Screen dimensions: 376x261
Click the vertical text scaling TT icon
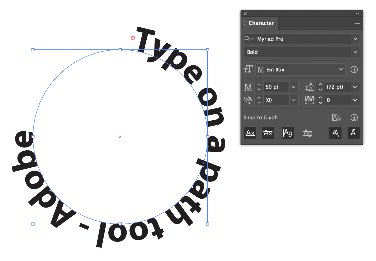point(248,69)
